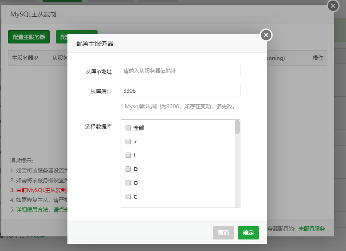Click the 未配置服务 status text

(x=311, y=229)
